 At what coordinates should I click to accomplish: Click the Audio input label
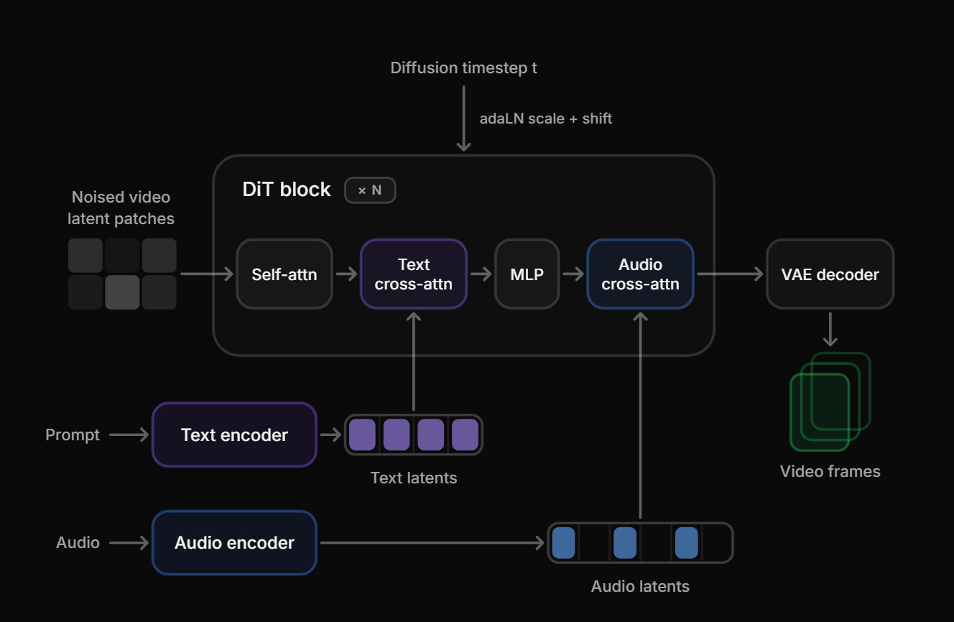tap(78, 542)
